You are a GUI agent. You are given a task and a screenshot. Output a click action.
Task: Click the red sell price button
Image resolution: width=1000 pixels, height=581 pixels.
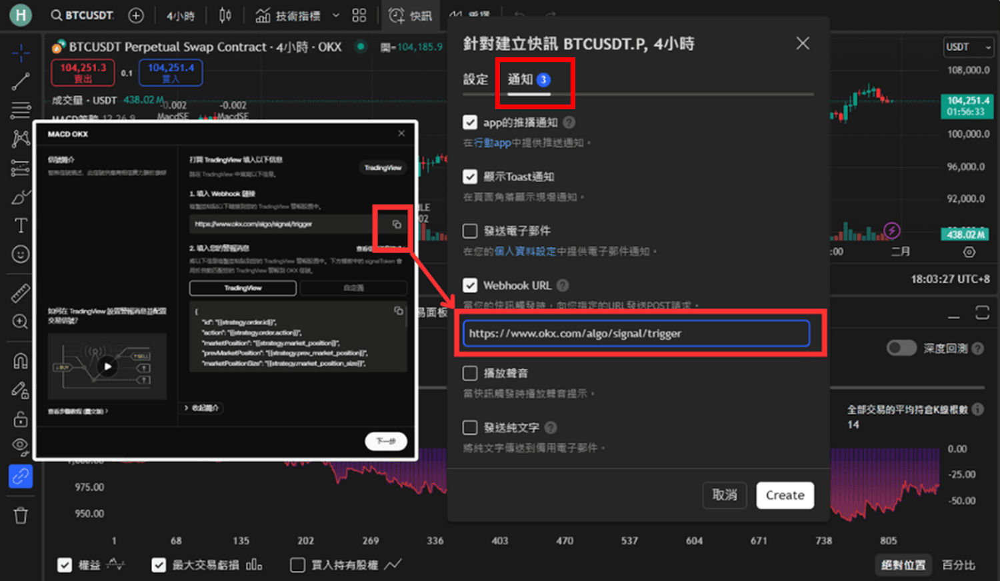pyautogui.click(x=83, y=73)
